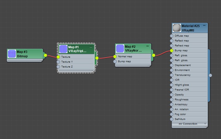The height and width of the screenshot is (139, 221).
Task: Click the Map #1 node output socket
Action: pyautogui.click(x=97, y=58)
